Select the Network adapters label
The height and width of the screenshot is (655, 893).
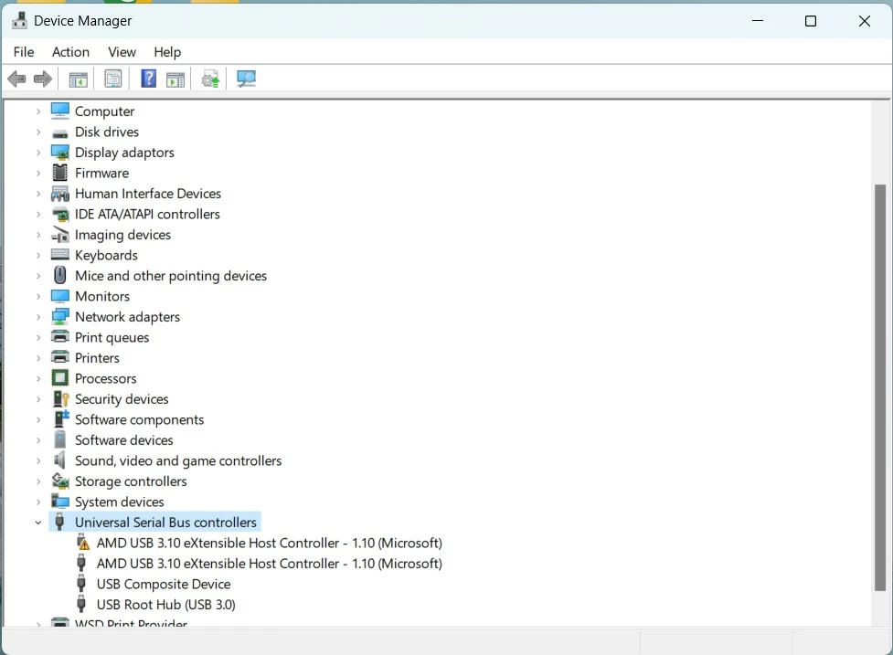point(127,317)
